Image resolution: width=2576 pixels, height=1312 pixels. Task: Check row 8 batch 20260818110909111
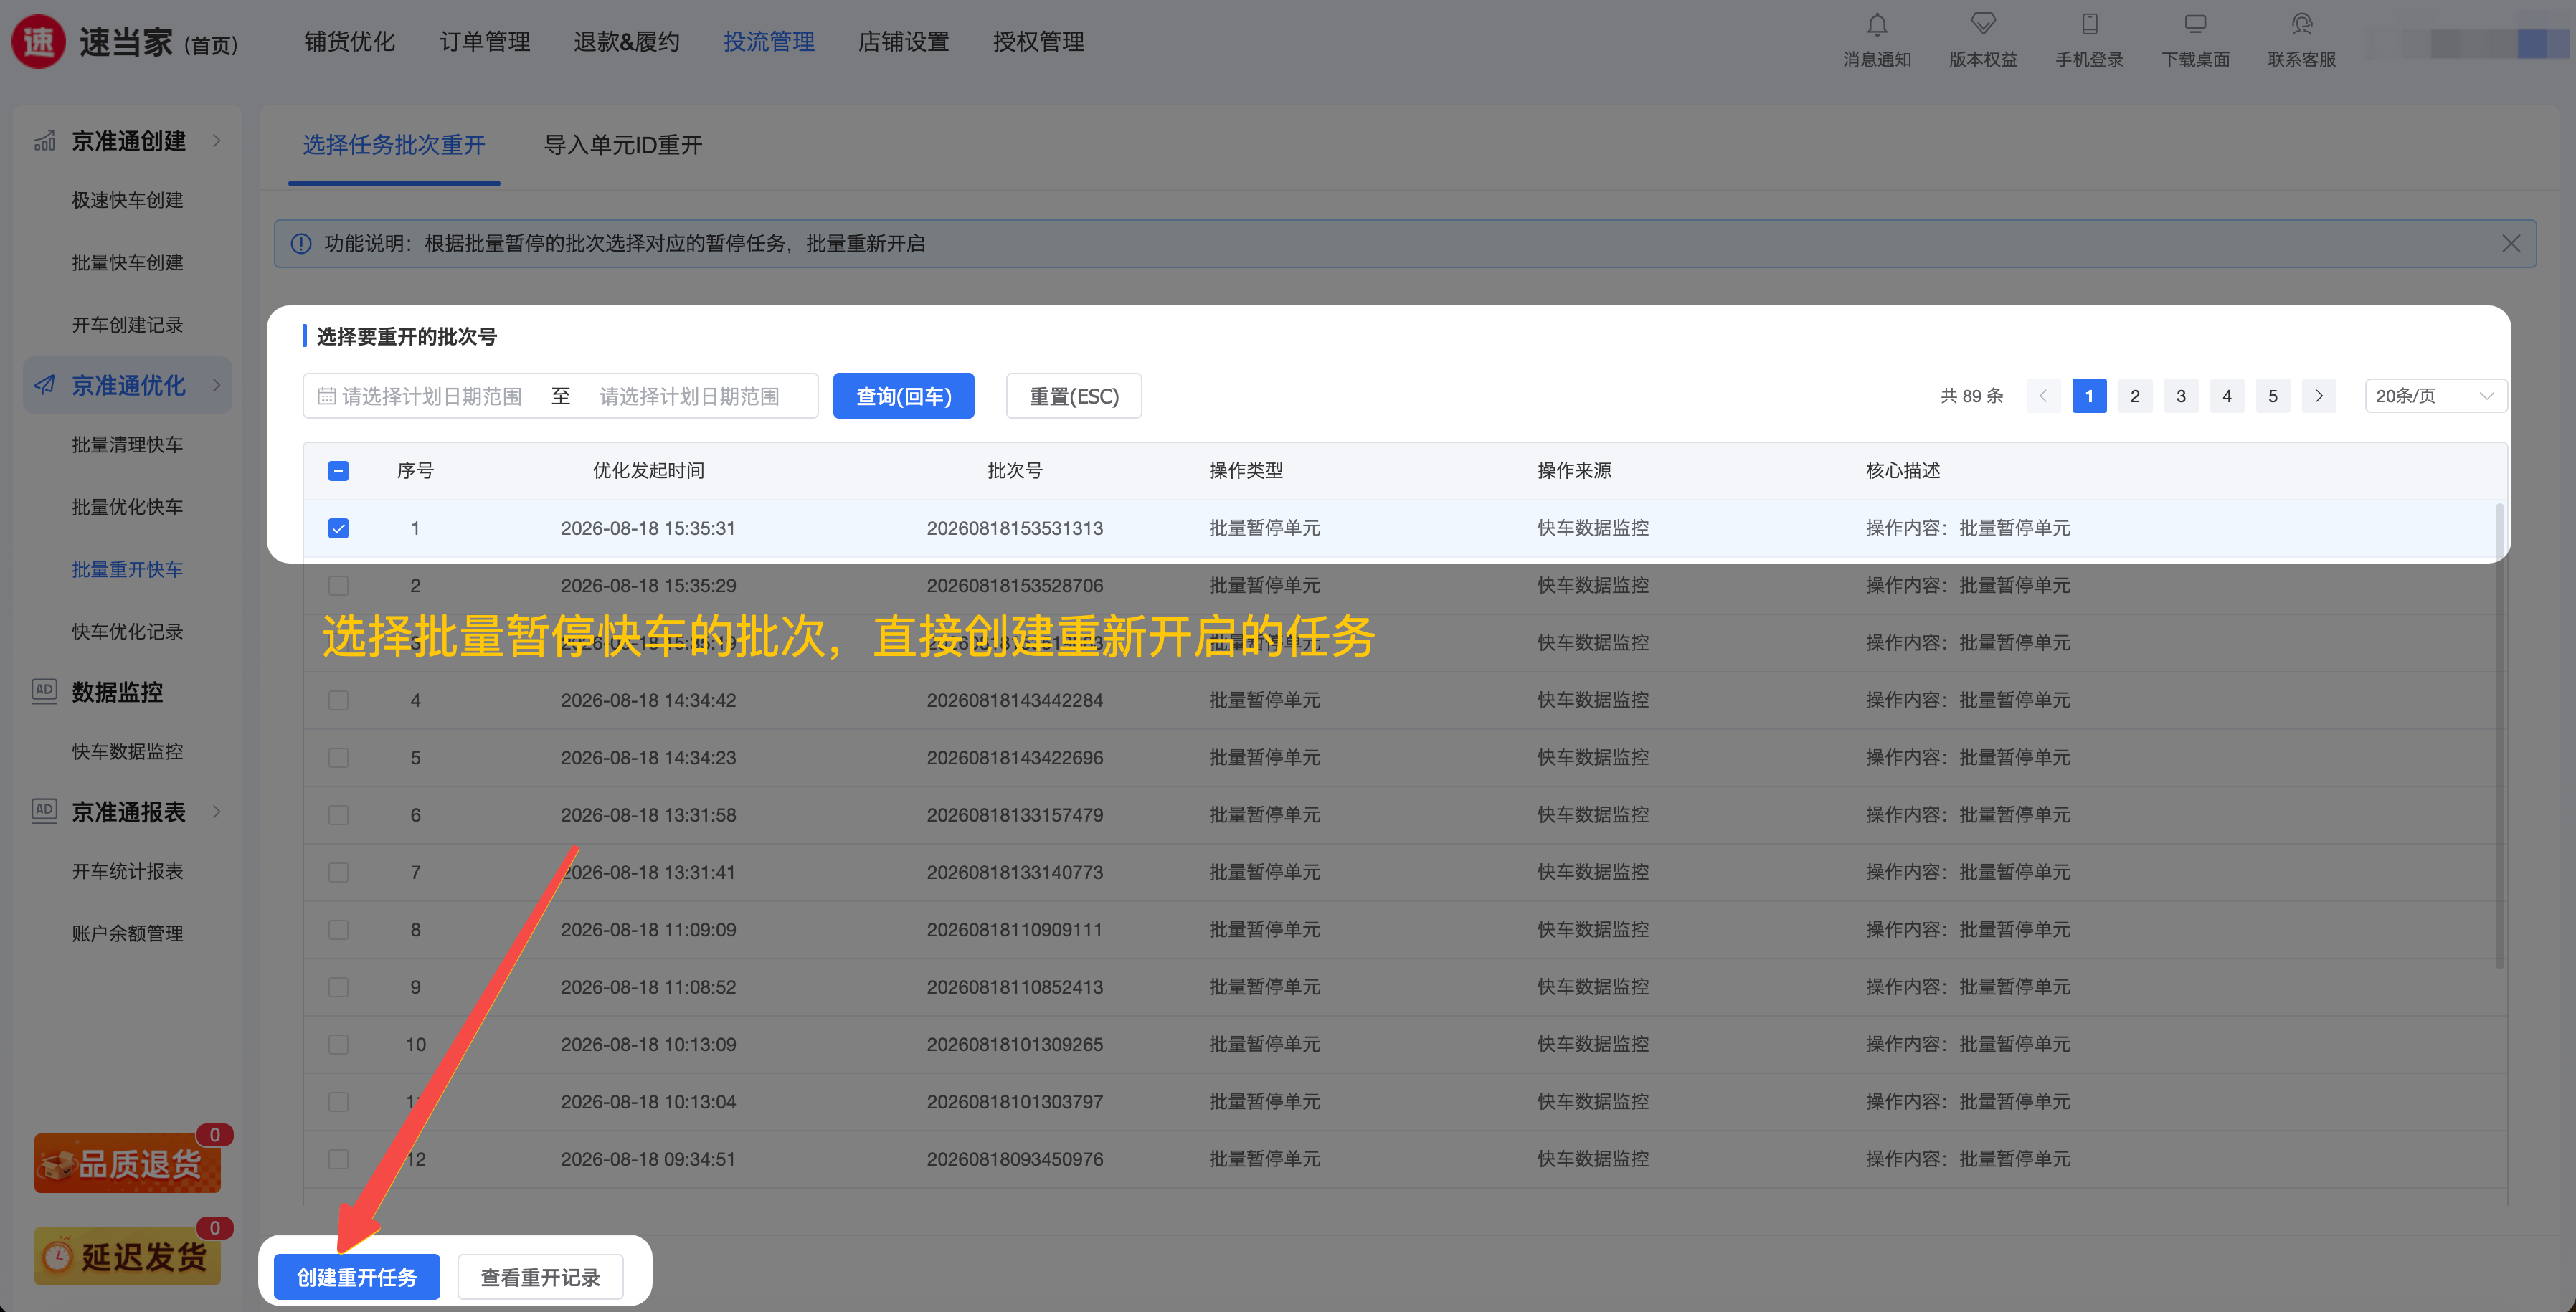click(x=339, y=930)
